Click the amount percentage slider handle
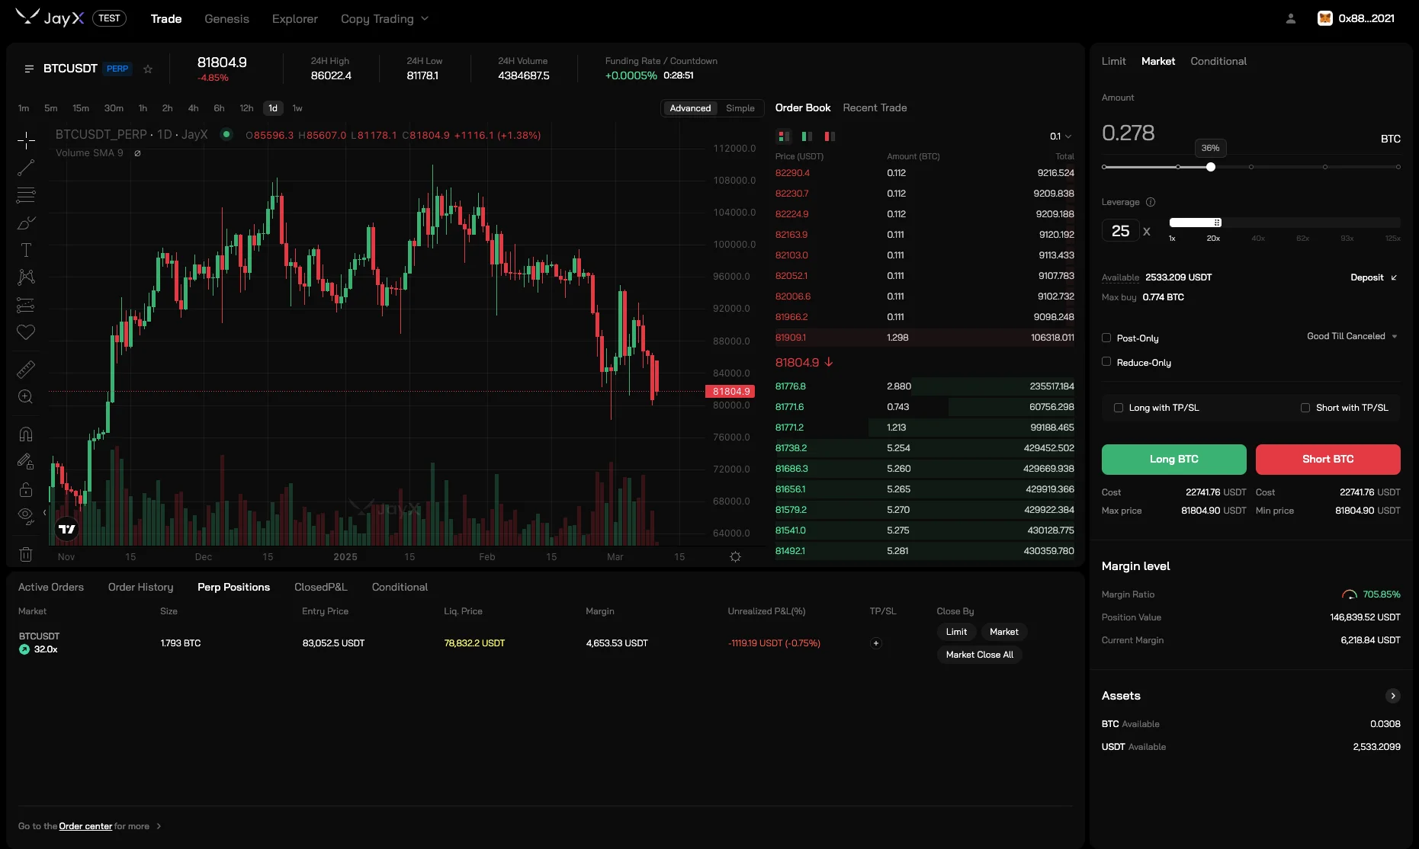1419x849 pixels. coord(1210,167)
